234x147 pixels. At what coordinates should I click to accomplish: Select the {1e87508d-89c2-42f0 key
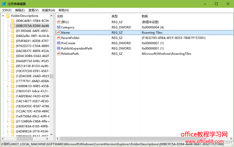point(32,116)
